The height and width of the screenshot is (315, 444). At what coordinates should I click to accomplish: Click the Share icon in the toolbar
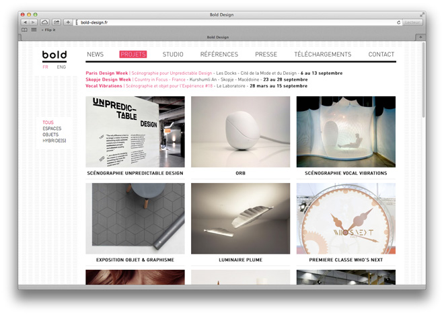57,22
